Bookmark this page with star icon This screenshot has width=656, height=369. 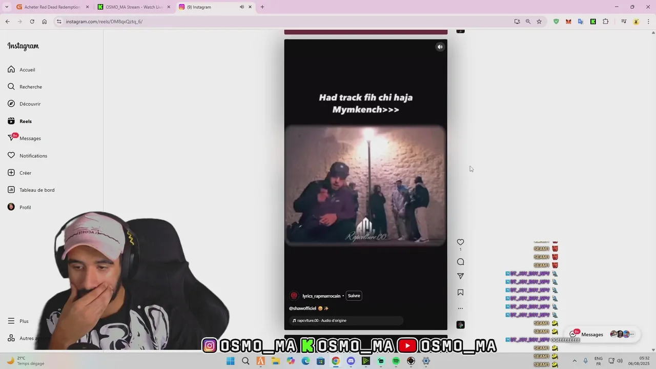point(539,22)
